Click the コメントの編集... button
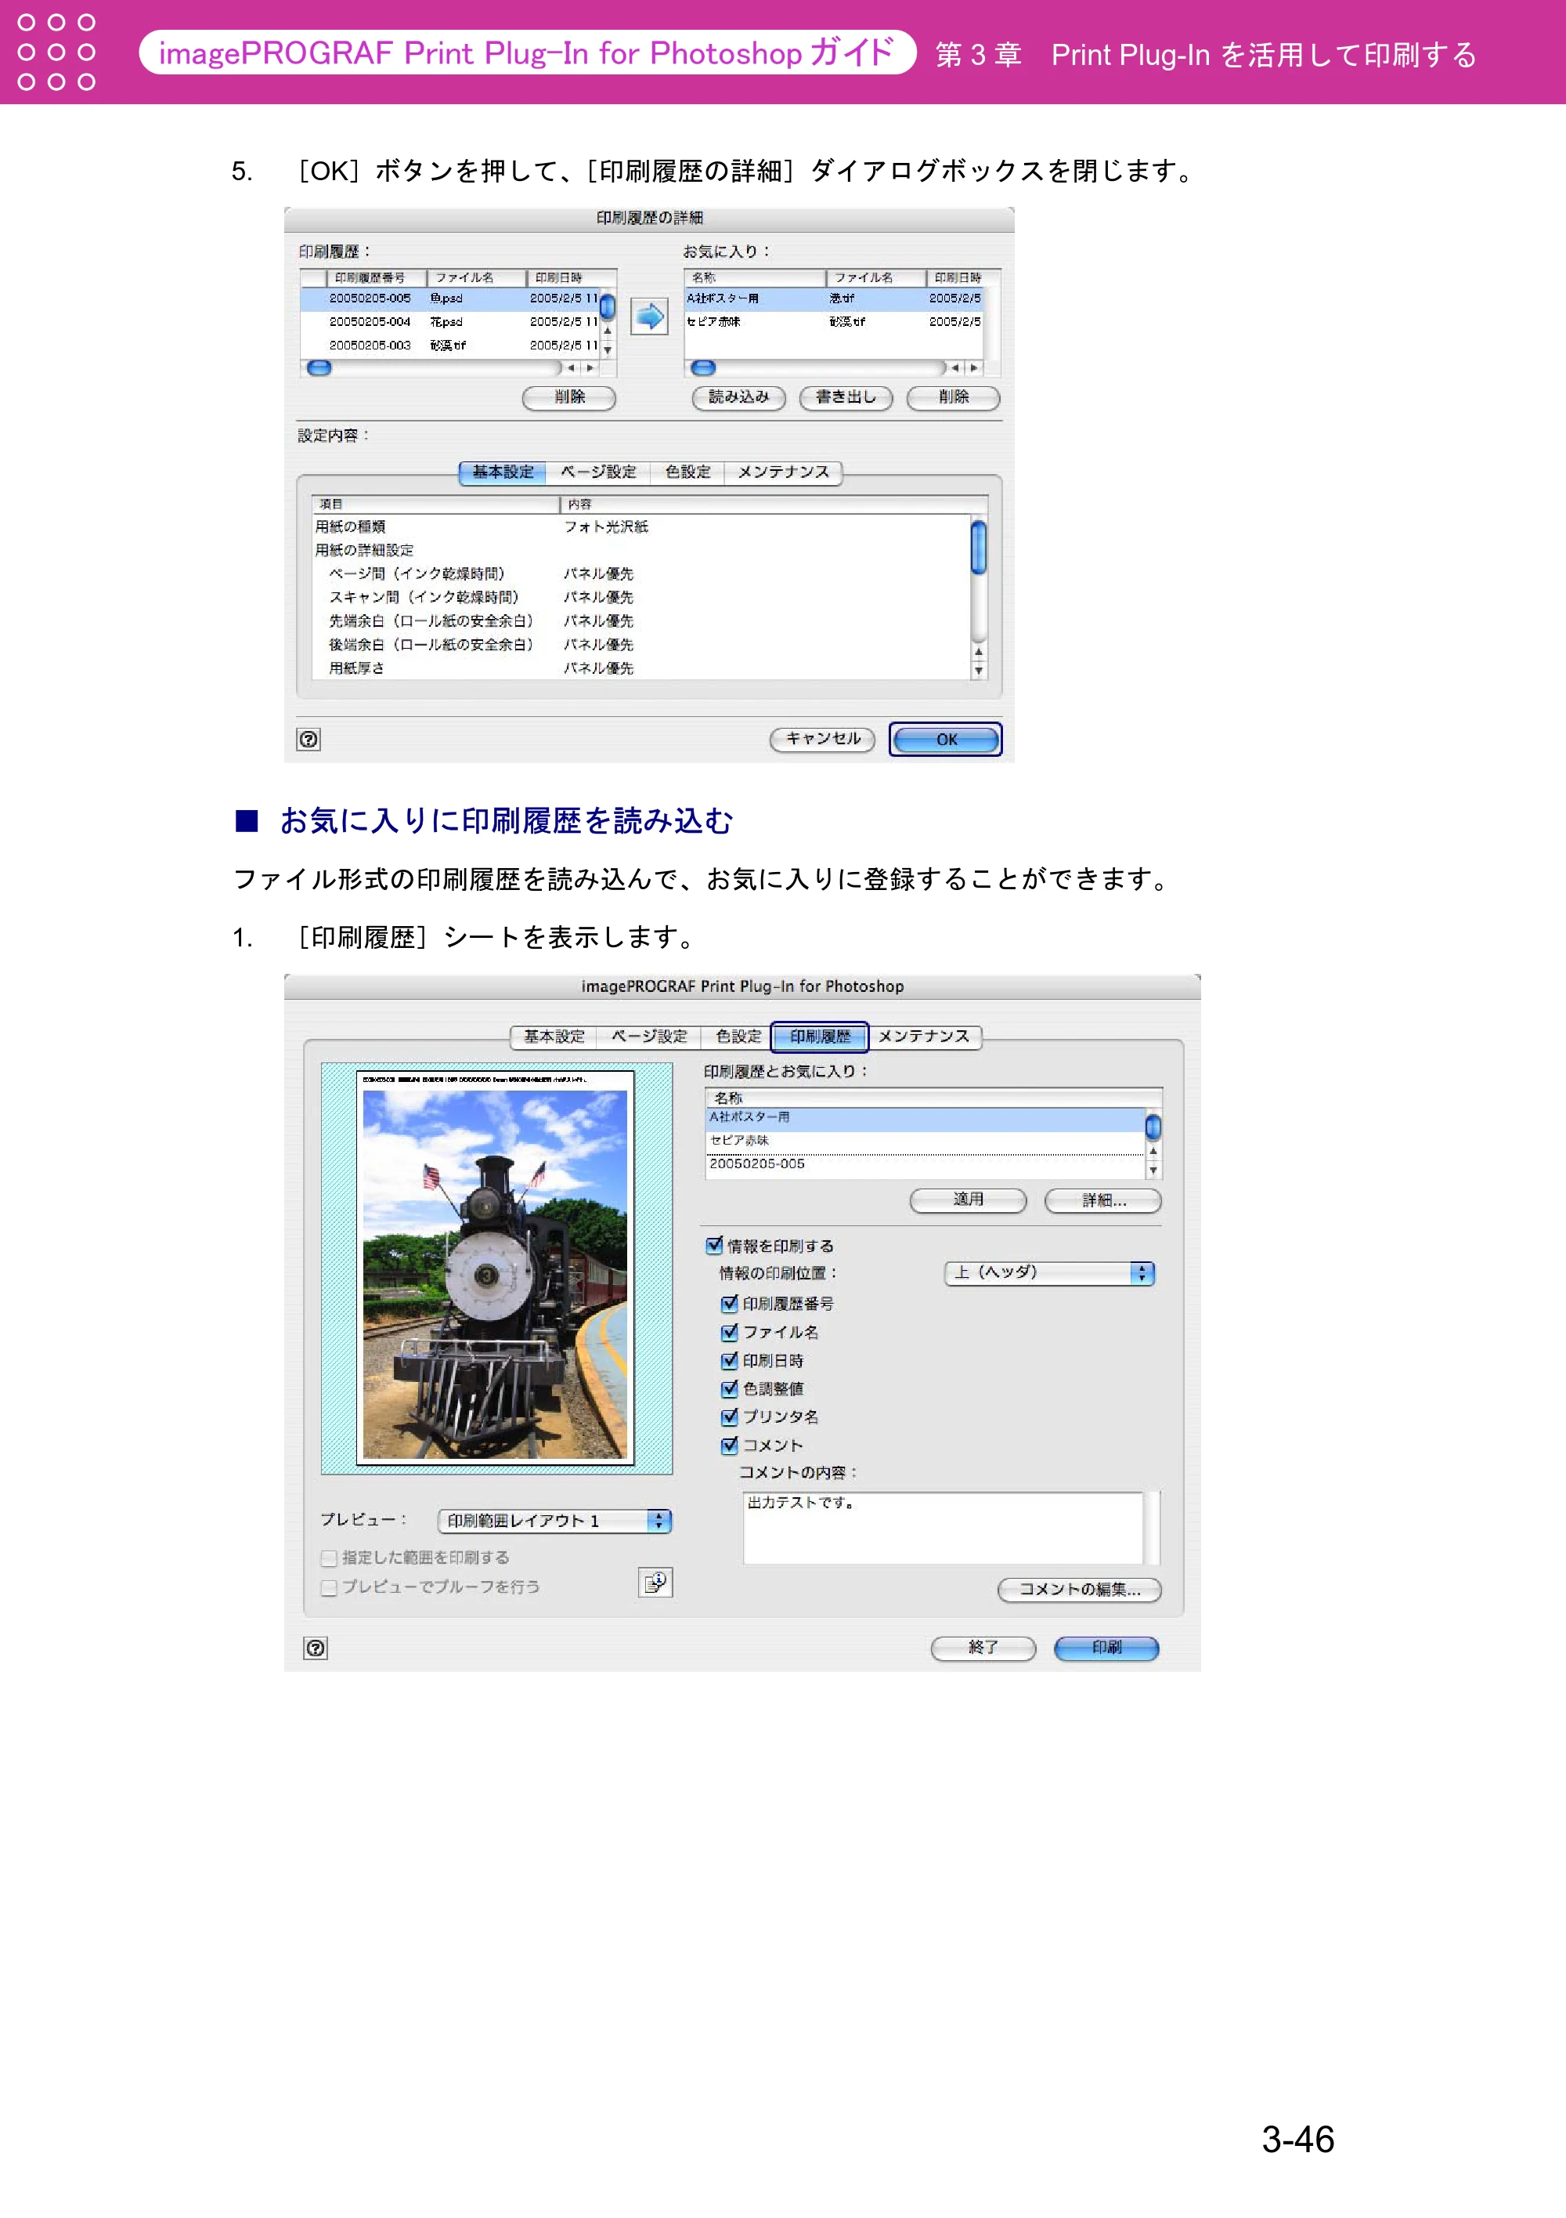 click(1080, 1589)
